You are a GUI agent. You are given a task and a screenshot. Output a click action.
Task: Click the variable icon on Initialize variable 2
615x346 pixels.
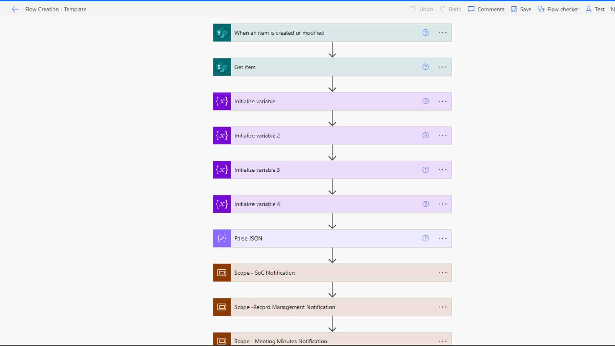point(222,136)
